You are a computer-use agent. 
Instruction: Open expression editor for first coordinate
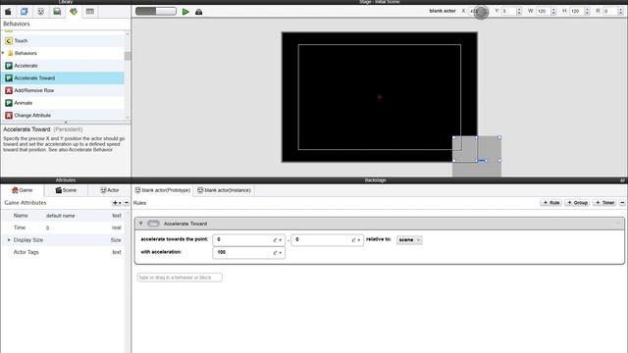(278, 240)
